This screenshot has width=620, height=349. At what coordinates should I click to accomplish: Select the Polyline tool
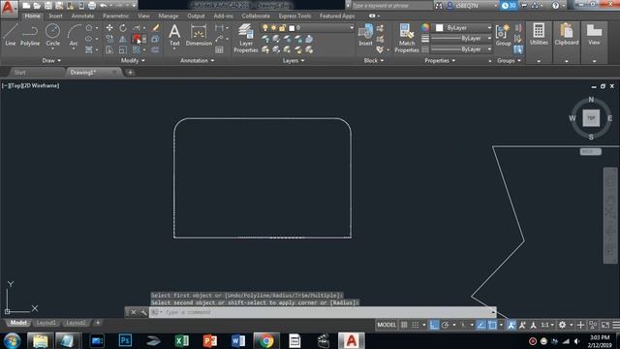30,35
